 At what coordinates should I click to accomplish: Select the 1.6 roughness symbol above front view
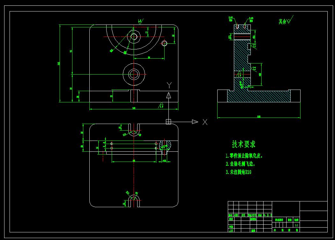tap(140, 22)
